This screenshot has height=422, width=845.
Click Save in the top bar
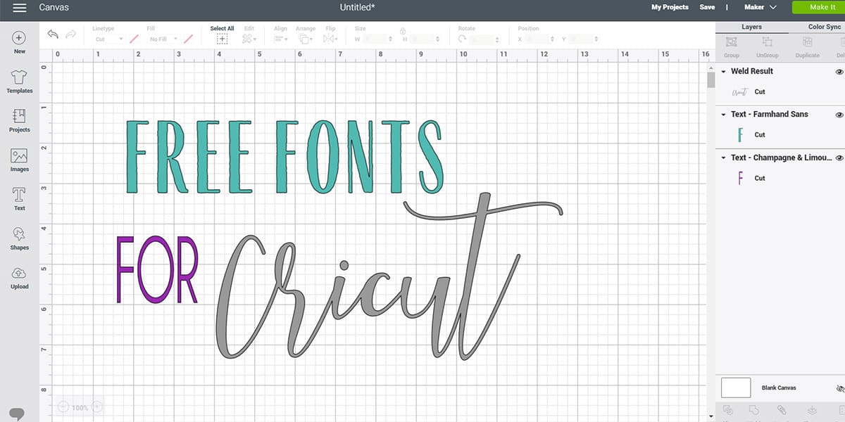point(707,7)
